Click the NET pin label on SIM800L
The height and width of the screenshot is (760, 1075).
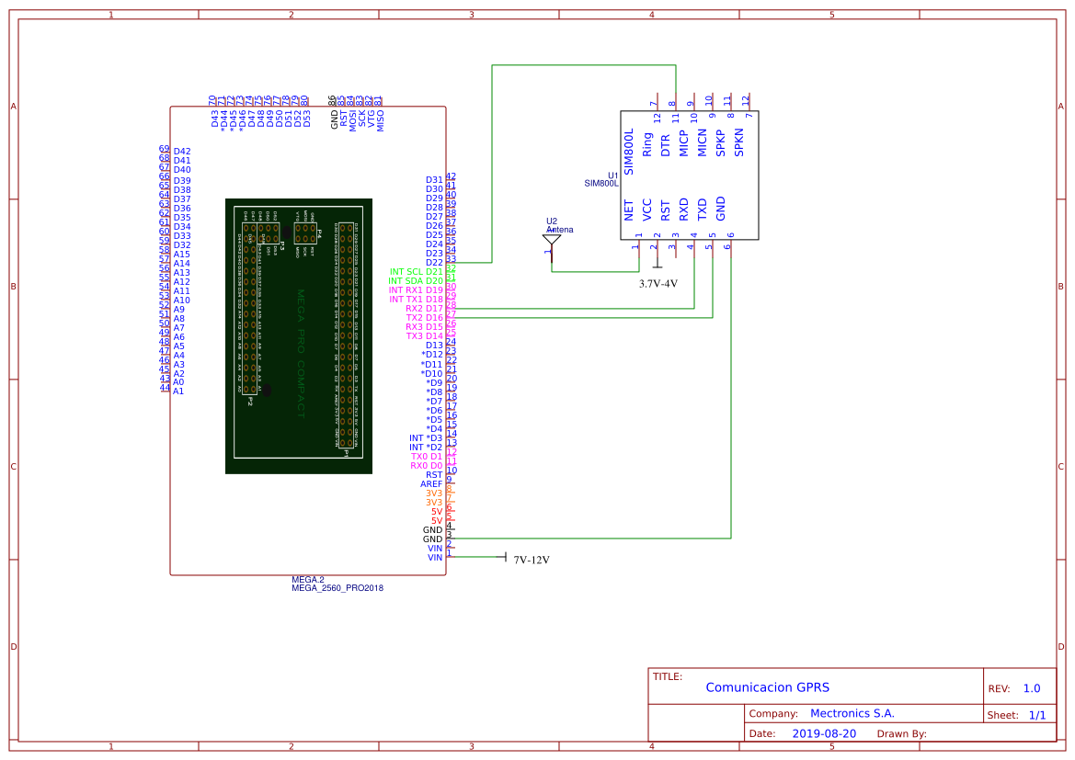click(x=629, y=210)
